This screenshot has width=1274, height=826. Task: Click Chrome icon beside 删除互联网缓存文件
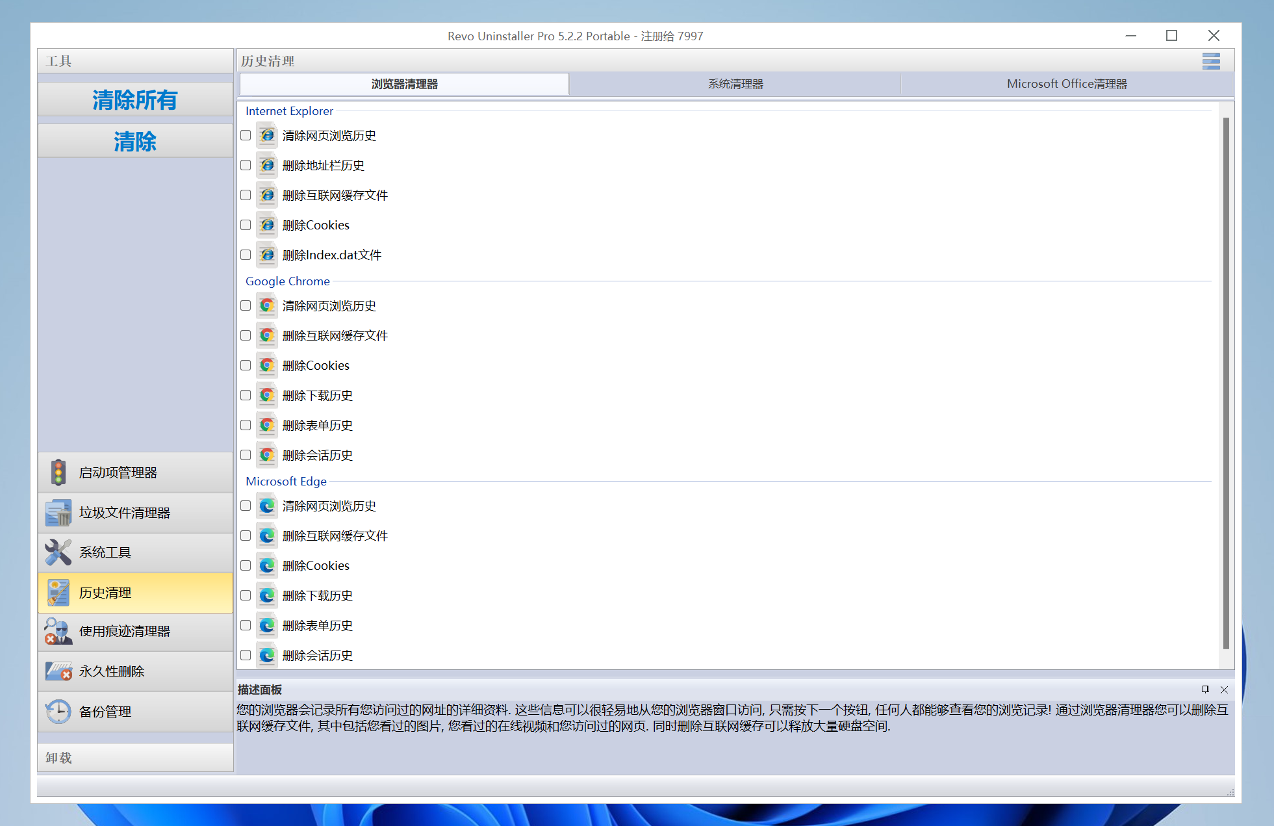tap(267, 335)
